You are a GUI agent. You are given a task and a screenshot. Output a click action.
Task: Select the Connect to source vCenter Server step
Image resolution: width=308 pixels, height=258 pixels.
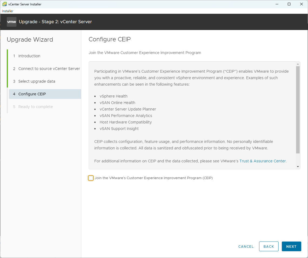click(x=49, y=69)
